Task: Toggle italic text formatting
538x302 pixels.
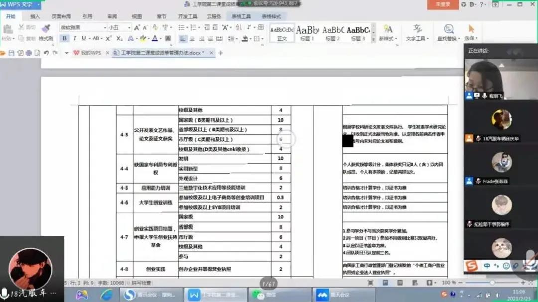Action: coord(74,38)
